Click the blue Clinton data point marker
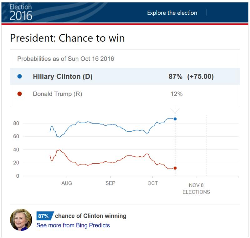 175,119
